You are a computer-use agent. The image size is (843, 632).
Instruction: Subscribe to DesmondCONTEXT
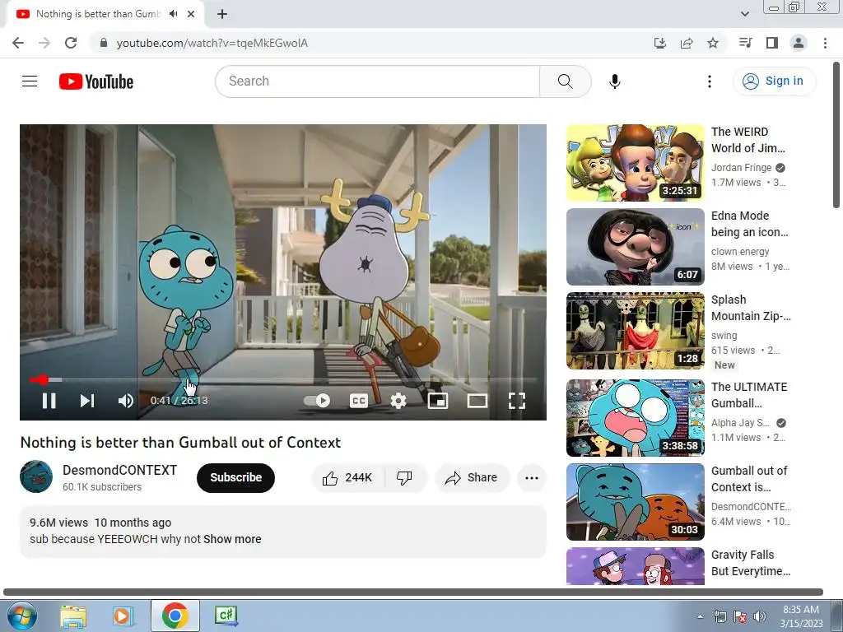[235, 477]
